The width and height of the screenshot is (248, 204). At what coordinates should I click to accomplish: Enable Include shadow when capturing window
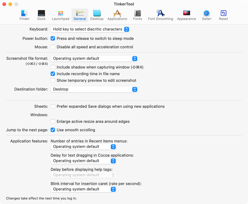53,67
